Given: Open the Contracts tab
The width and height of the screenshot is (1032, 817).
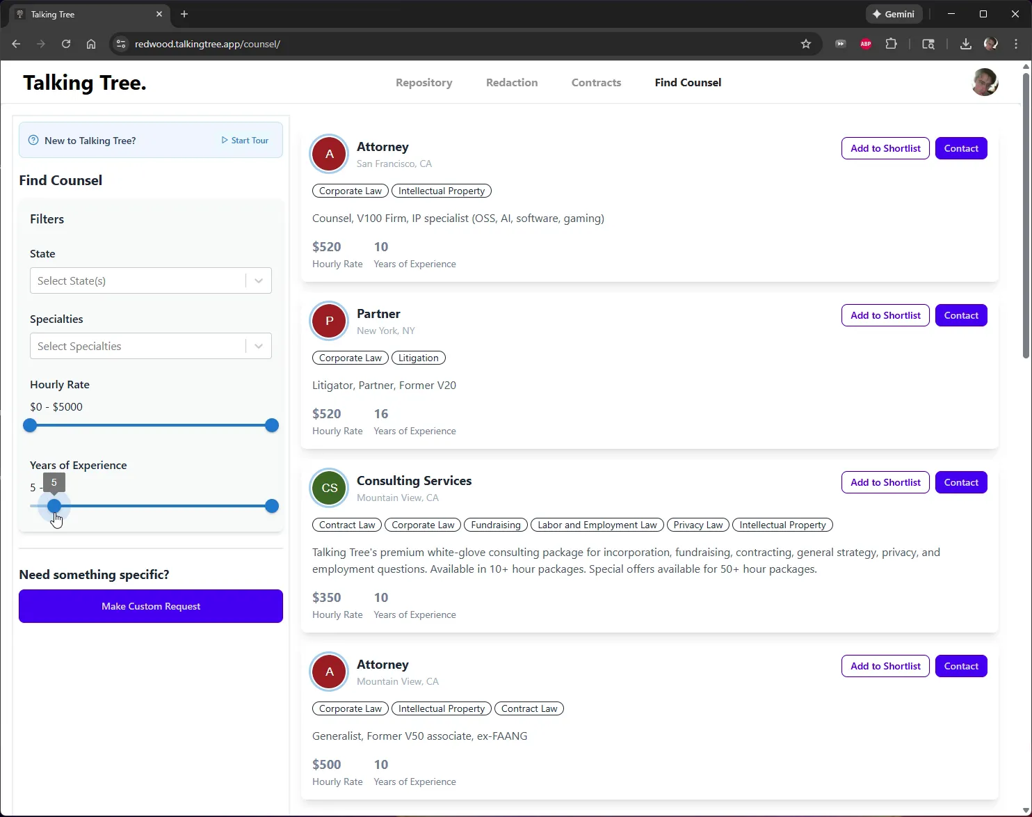Looking at the screenshot, I should pos(597,82).
